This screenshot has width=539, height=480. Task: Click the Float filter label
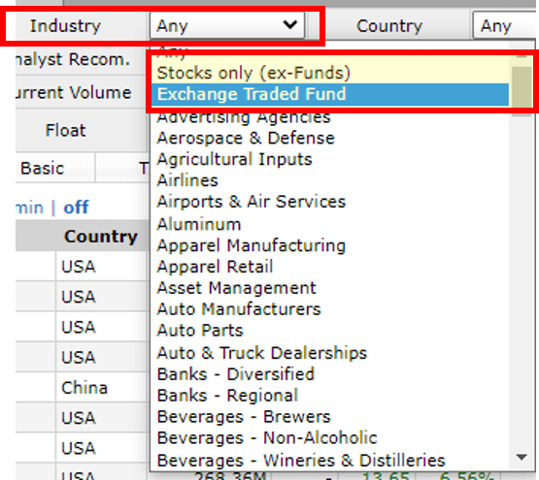[66, 131]
